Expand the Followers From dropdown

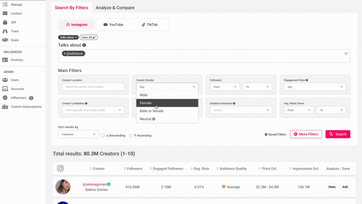225,86
